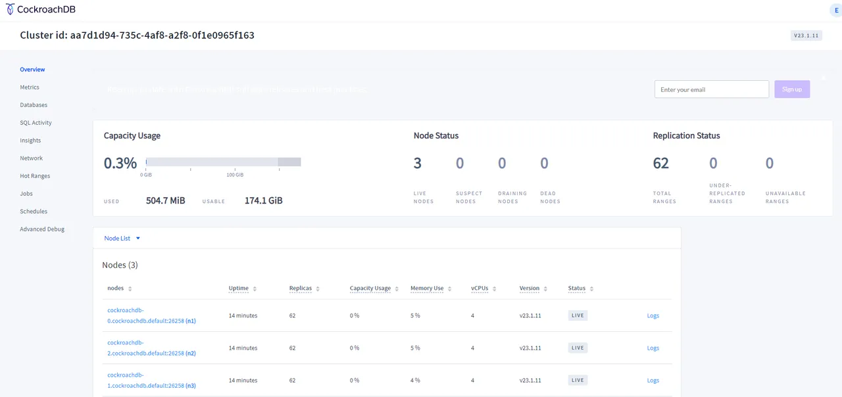Click the 4 % memory use for n3
This screenshot has width=842, height=397.
click(x=415, y=380)
